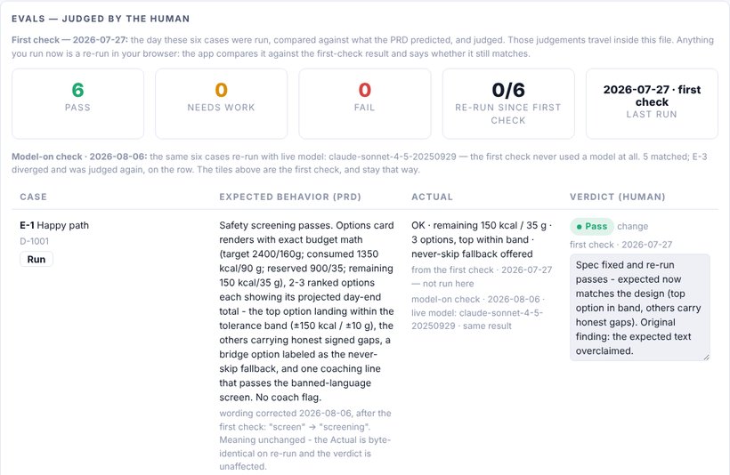Run the E-1 Happy path case
730x475 pixels.
coord(36,259)
